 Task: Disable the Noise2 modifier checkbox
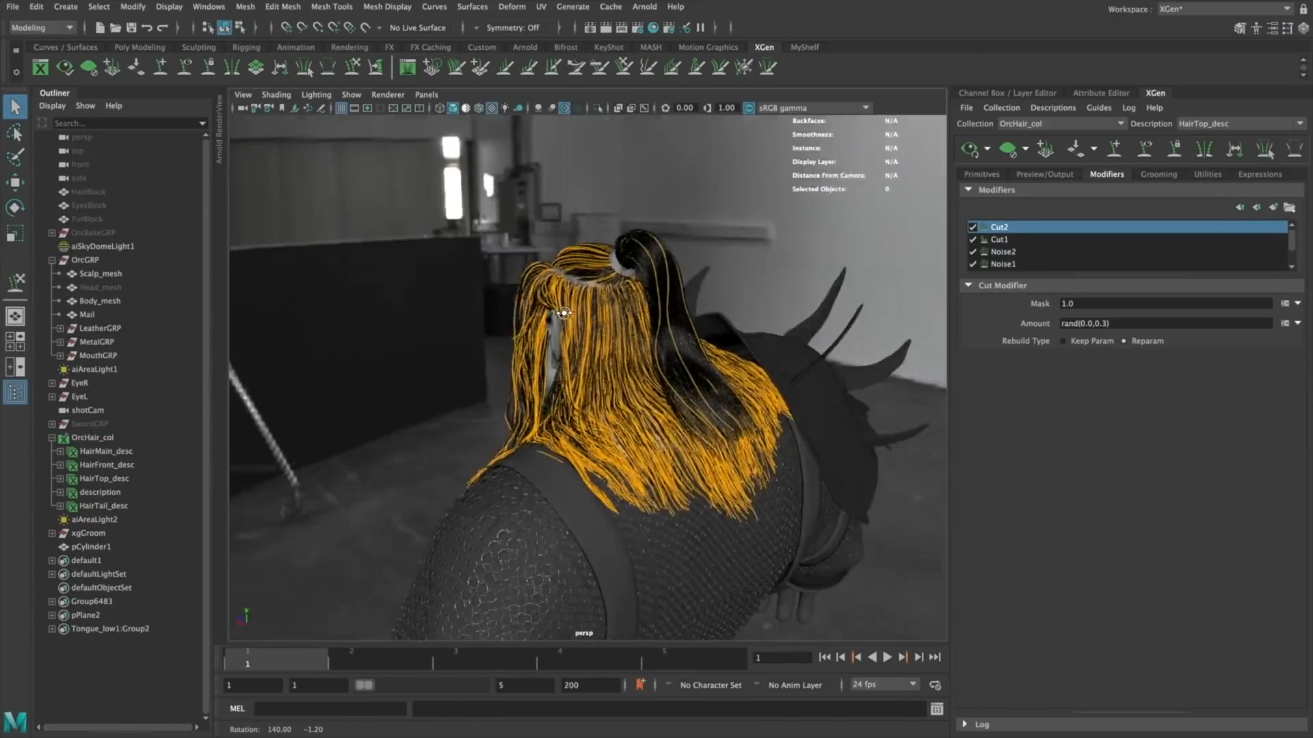coord(972,252)
